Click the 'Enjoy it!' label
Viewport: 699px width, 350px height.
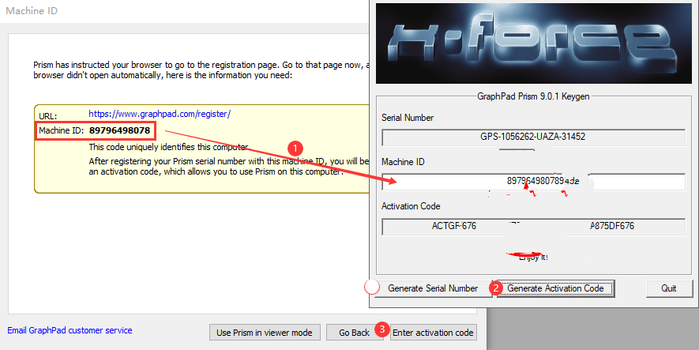coord(535,257)
